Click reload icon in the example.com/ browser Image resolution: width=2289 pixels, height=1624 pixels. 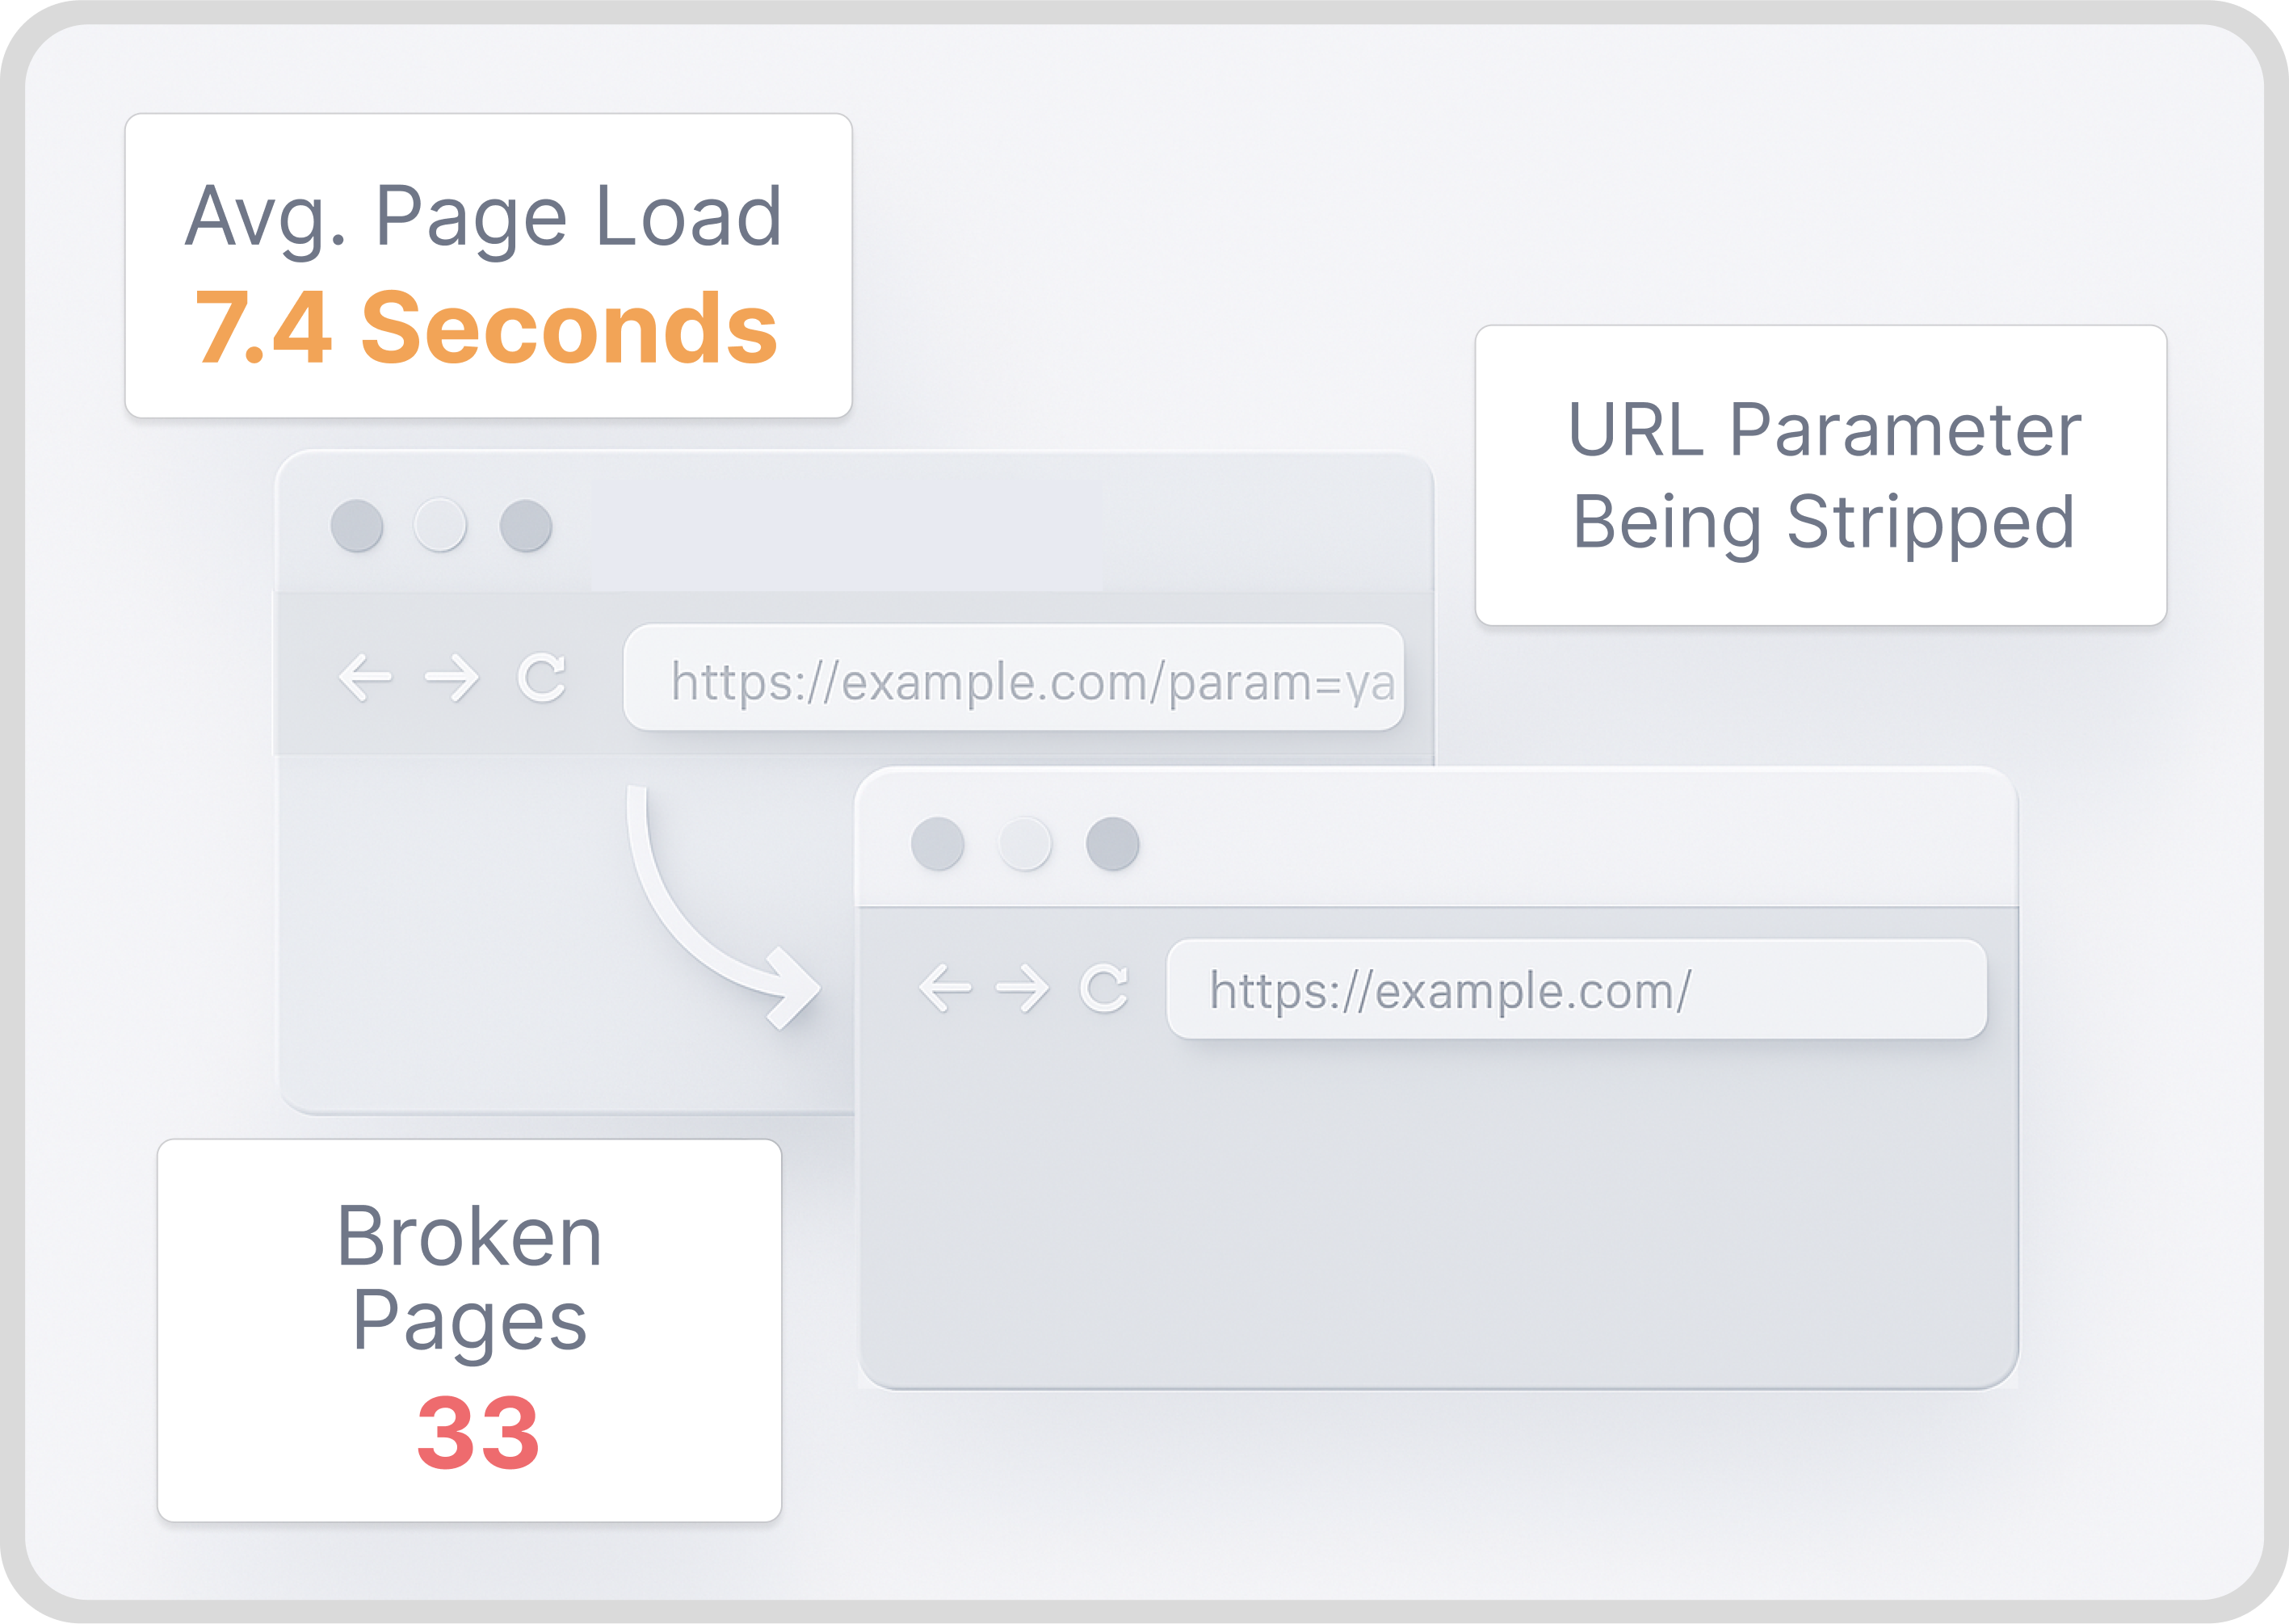pos(1104,988)
